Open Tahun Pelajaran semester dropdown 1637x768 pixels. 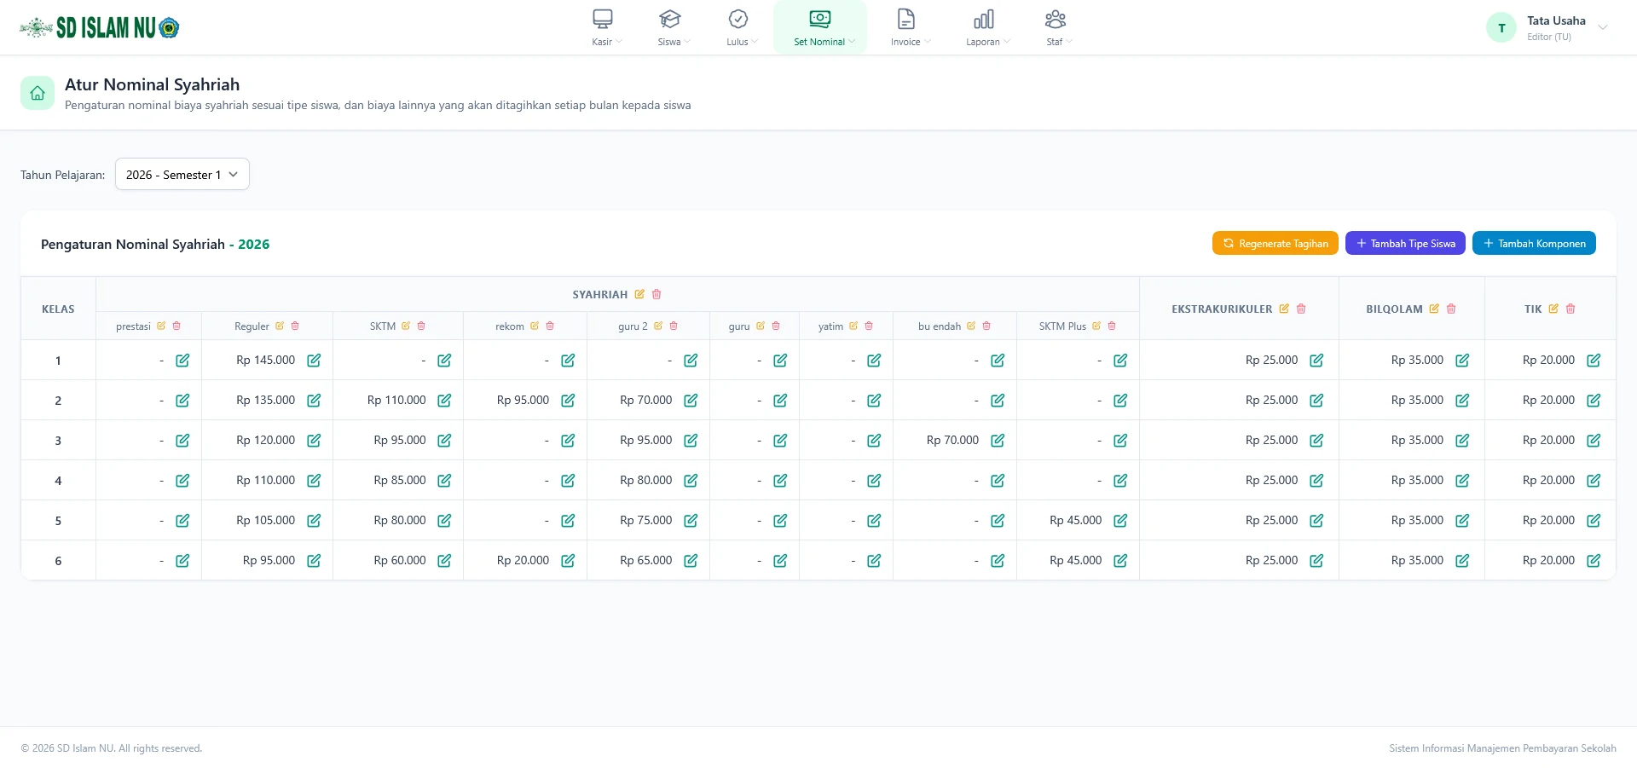(182, 174)
